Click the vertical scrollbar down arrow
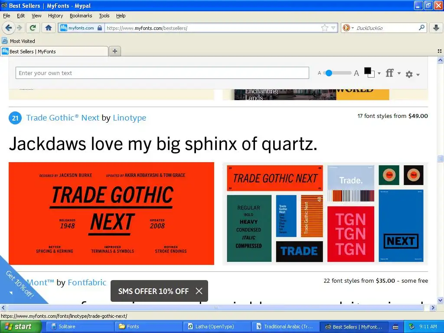Viewport: 444px width, 333px height. coord(440,300)
